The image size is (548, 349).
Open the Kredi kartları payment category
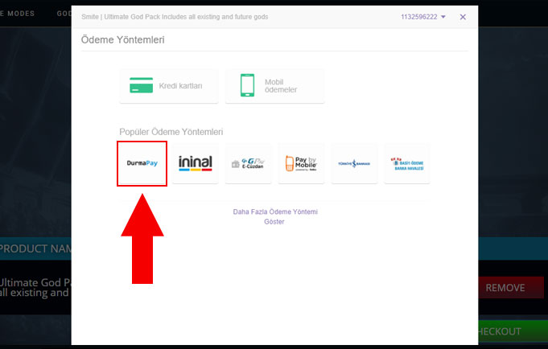[x=169, y=85]
